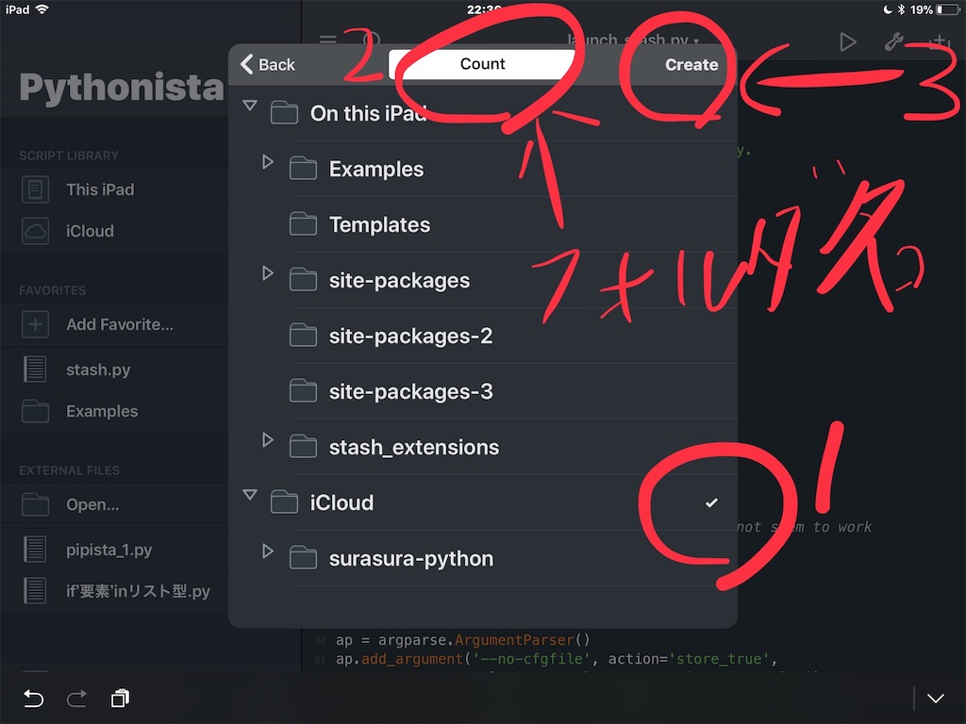This screenshot has width=966, height=724.
Task: Tap the redo arrow icon
Action: tap(77, 699)
